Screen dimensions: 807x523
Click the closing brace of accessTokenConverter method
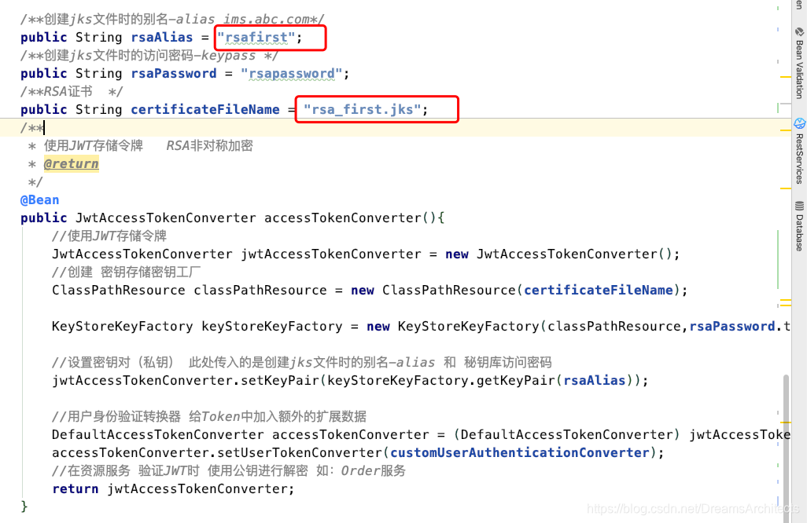[24, 507]
